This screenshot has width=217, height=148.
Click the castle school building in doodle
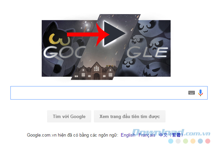tap(96, 71)
